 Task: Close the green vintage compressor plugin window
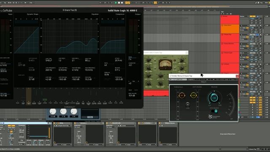click(x=186, y=52)
